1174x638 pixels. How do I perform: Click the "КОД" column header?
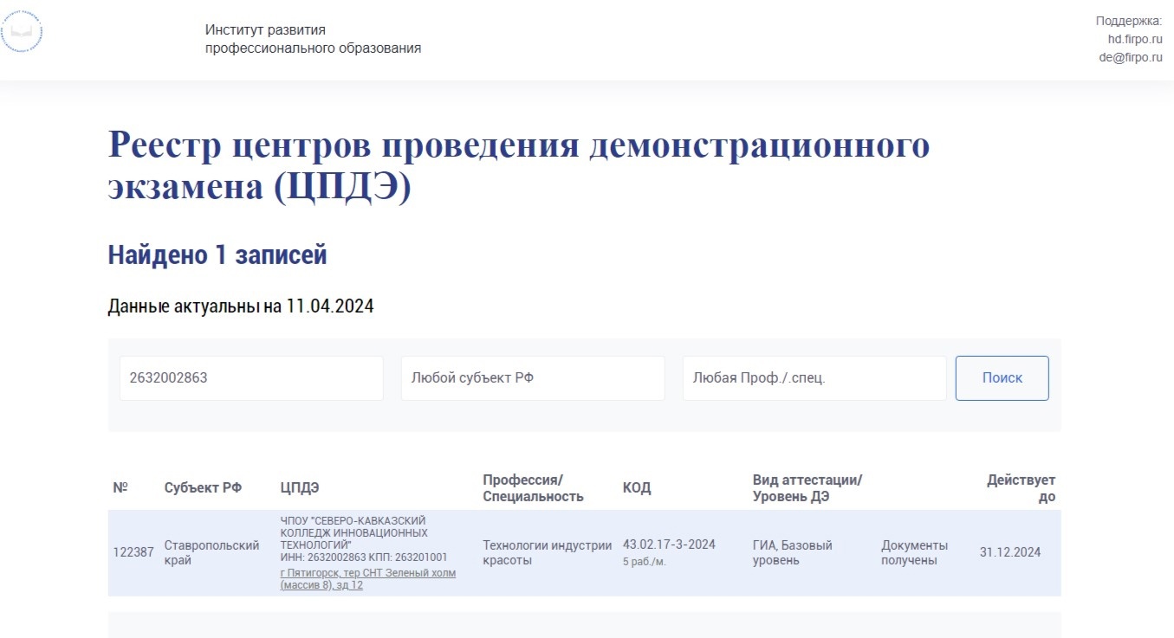coord(637,488)
